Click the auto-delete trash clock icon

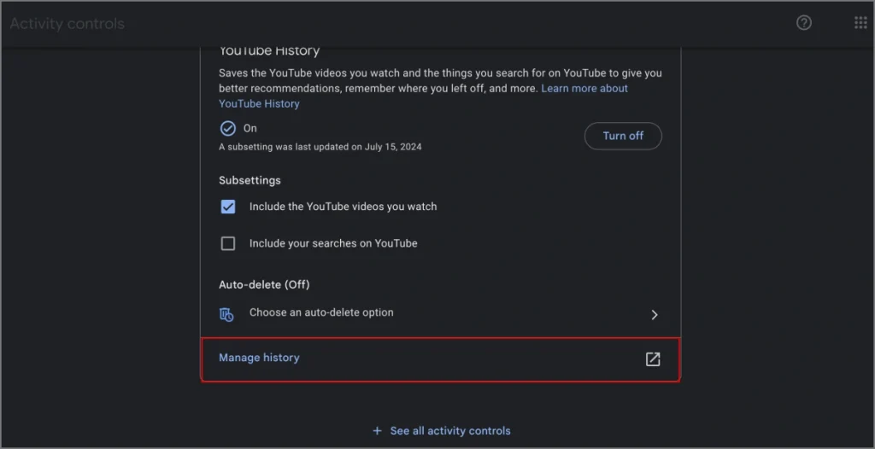pyautogui.click(x=226, y=314)
